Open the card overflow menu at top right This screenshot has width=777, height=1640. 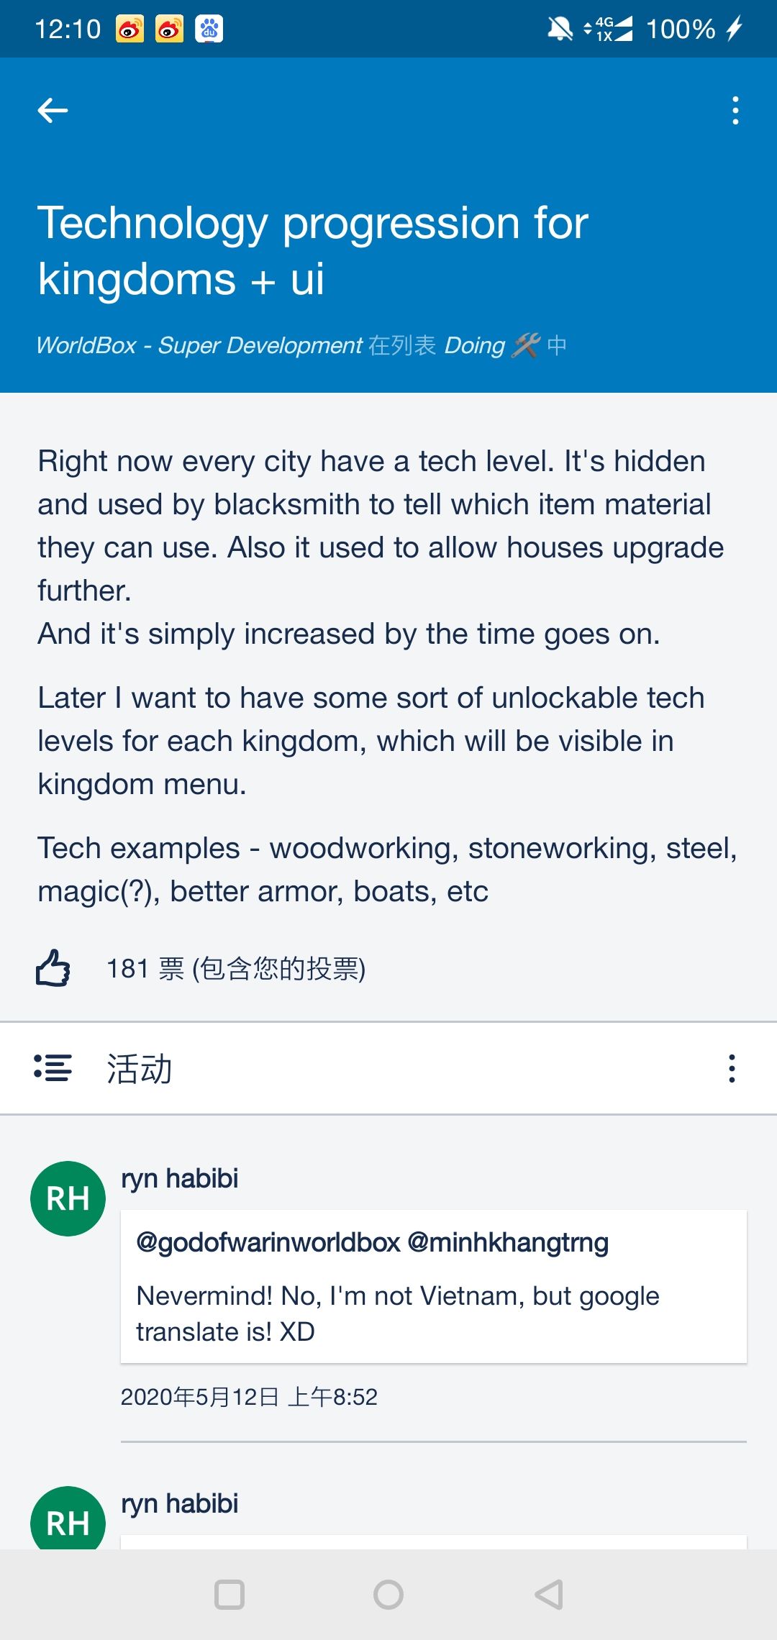pyautogui.click(x=735, y=110)
